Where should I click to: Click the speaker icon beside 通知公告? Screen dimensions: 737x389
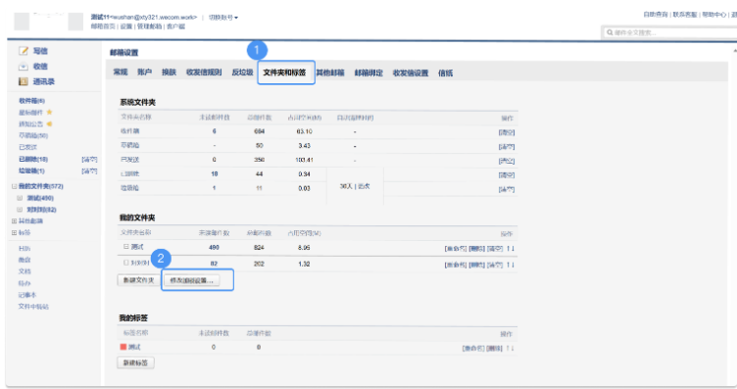click(x=49, y=124)
